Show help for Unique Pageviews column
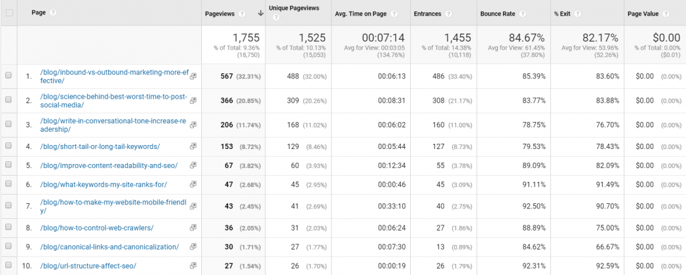This screenshot has width=686, height=275. pos(276,18)
